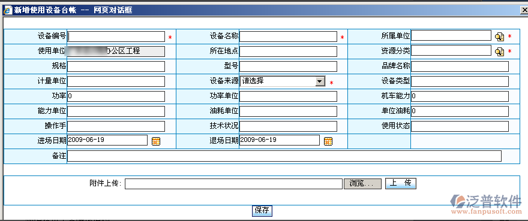Focus the 单位油耗 input field
528x221 pixels.
click(460, 111)
